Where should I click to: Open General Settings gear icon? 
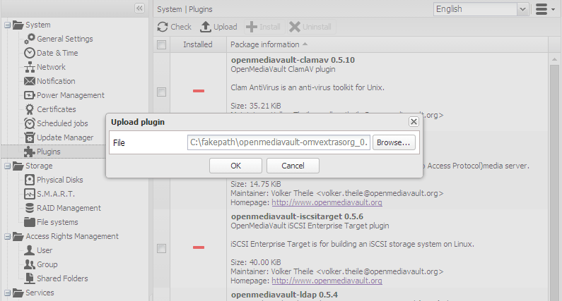[x=30, y=39]
